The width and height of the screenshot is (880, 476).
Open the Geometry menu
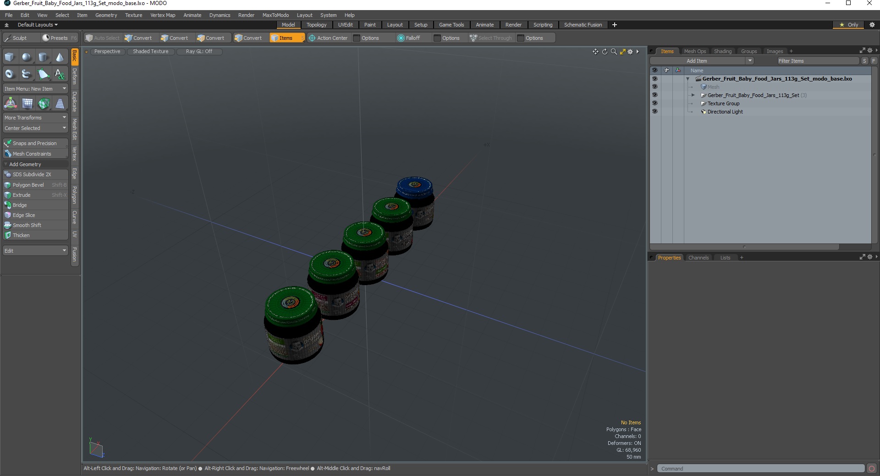(106, 15)
